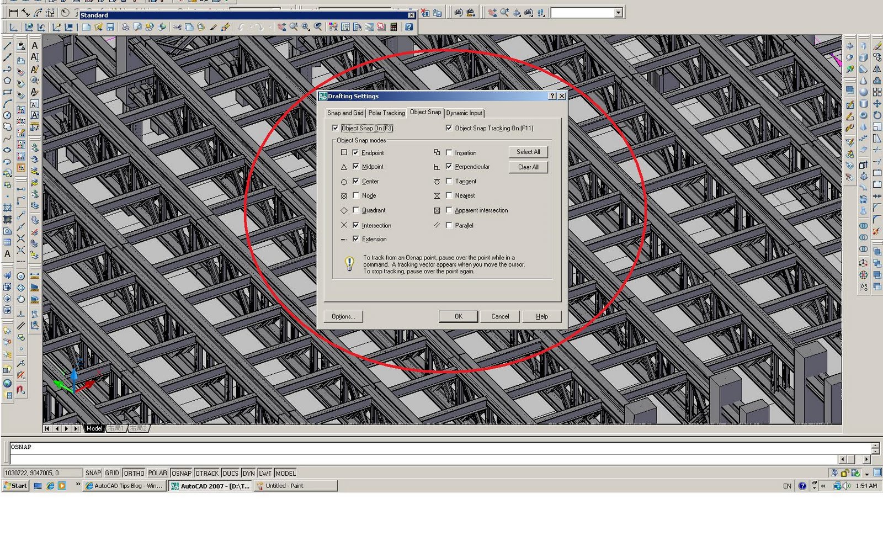Click the Options... button
Viewport: 883px width, 552px height.
tap(343, 316)
